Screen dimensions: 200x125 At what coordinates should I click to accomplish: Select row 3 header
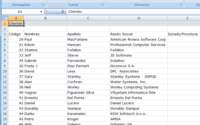point(5,34)
